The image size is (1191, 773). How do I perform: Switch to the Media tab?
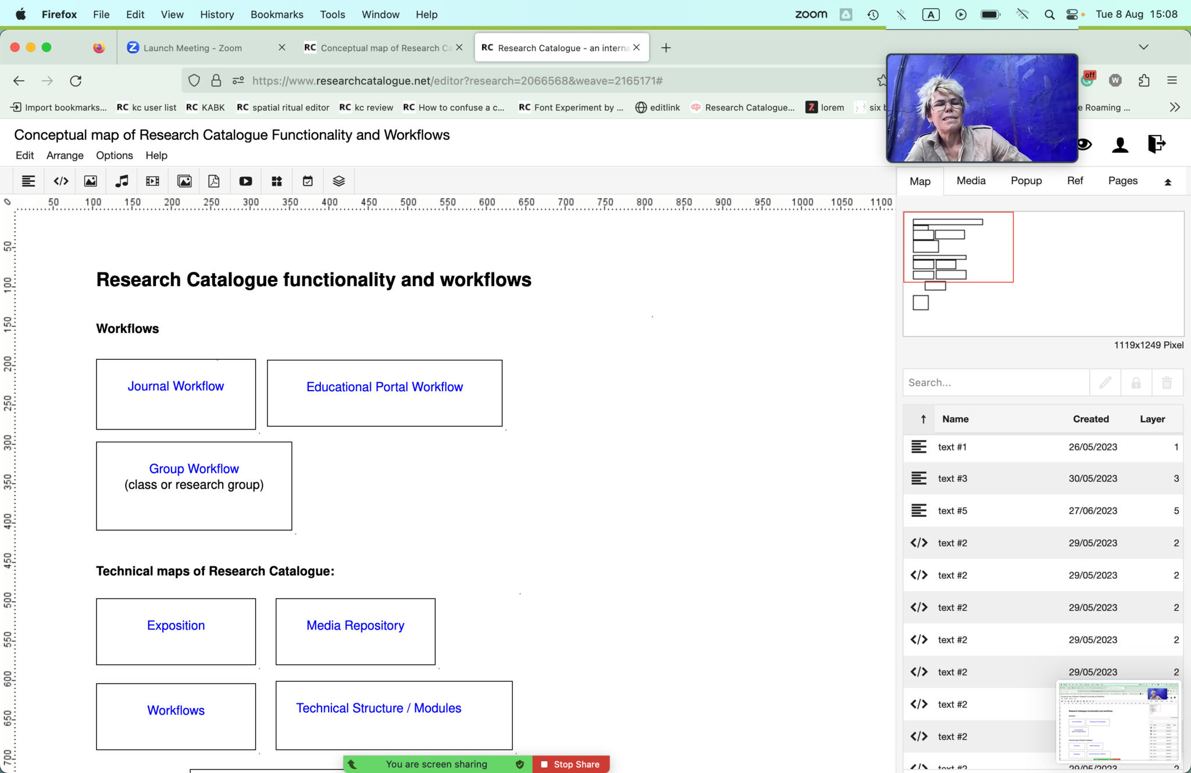(971, 181)
